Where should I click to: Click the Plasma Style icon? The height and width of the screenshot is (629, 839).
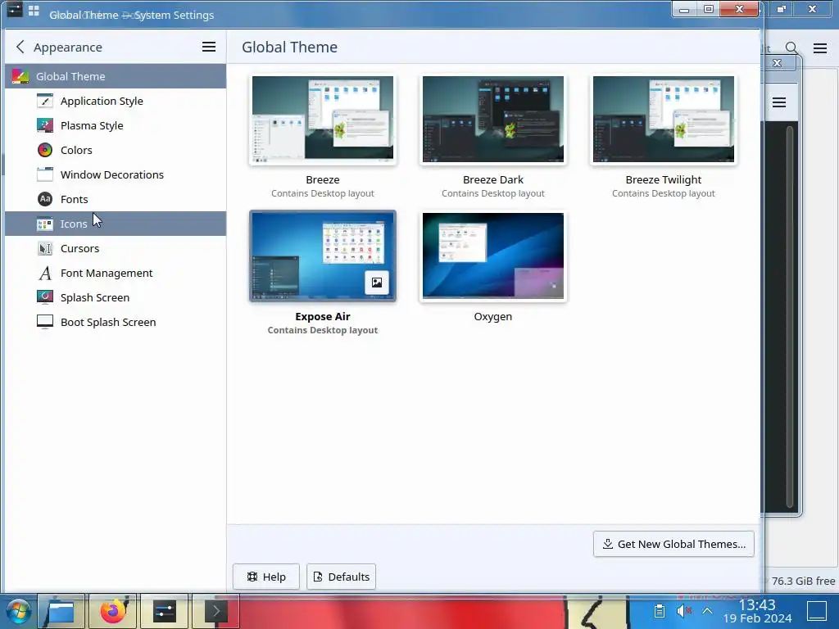[x=45, y=125]
